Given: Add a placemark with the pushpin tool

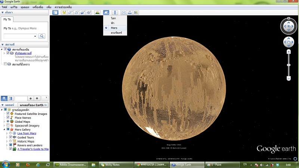Looking at the screenshot, I should 64,13.
